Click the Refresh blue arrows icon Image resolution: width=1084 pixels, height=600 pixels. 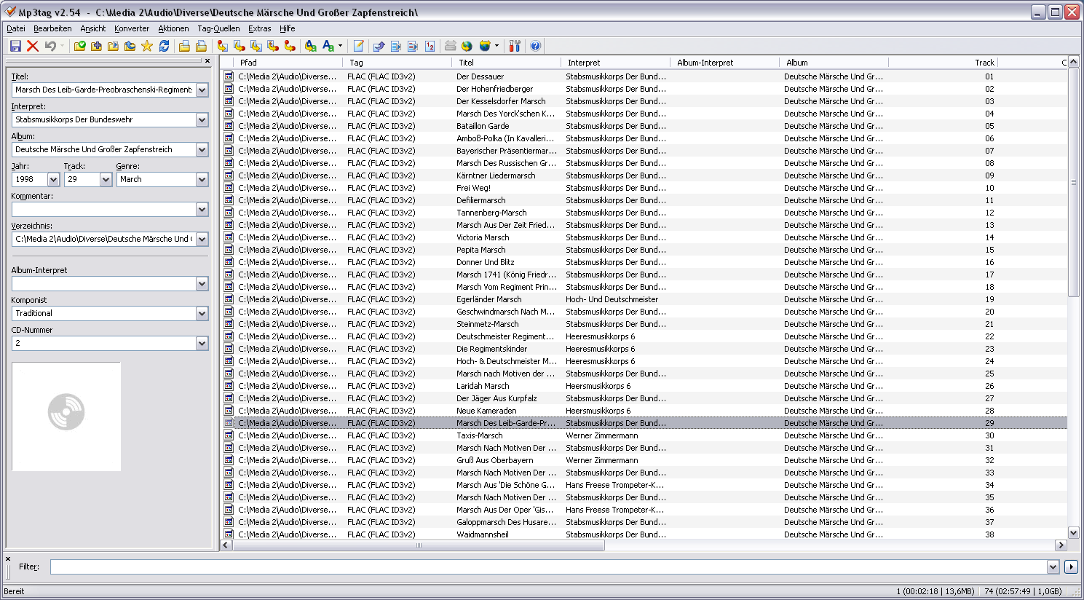click(x=164, y=46)
